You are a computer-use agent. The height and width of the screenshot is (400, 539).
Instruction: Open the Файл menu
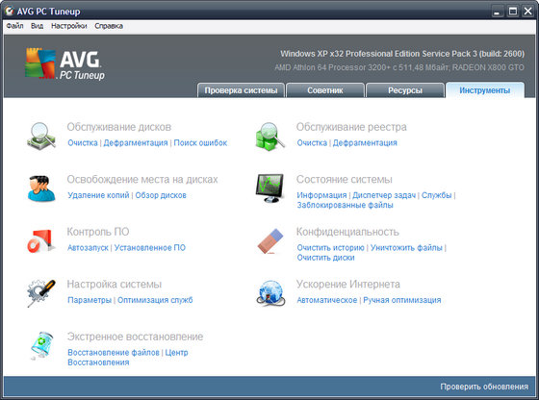click(x=14, y=26)
